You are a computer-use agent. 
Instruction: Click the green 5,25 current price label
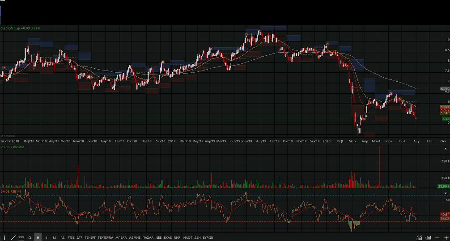pyautogui.click(x=445, y=119)
